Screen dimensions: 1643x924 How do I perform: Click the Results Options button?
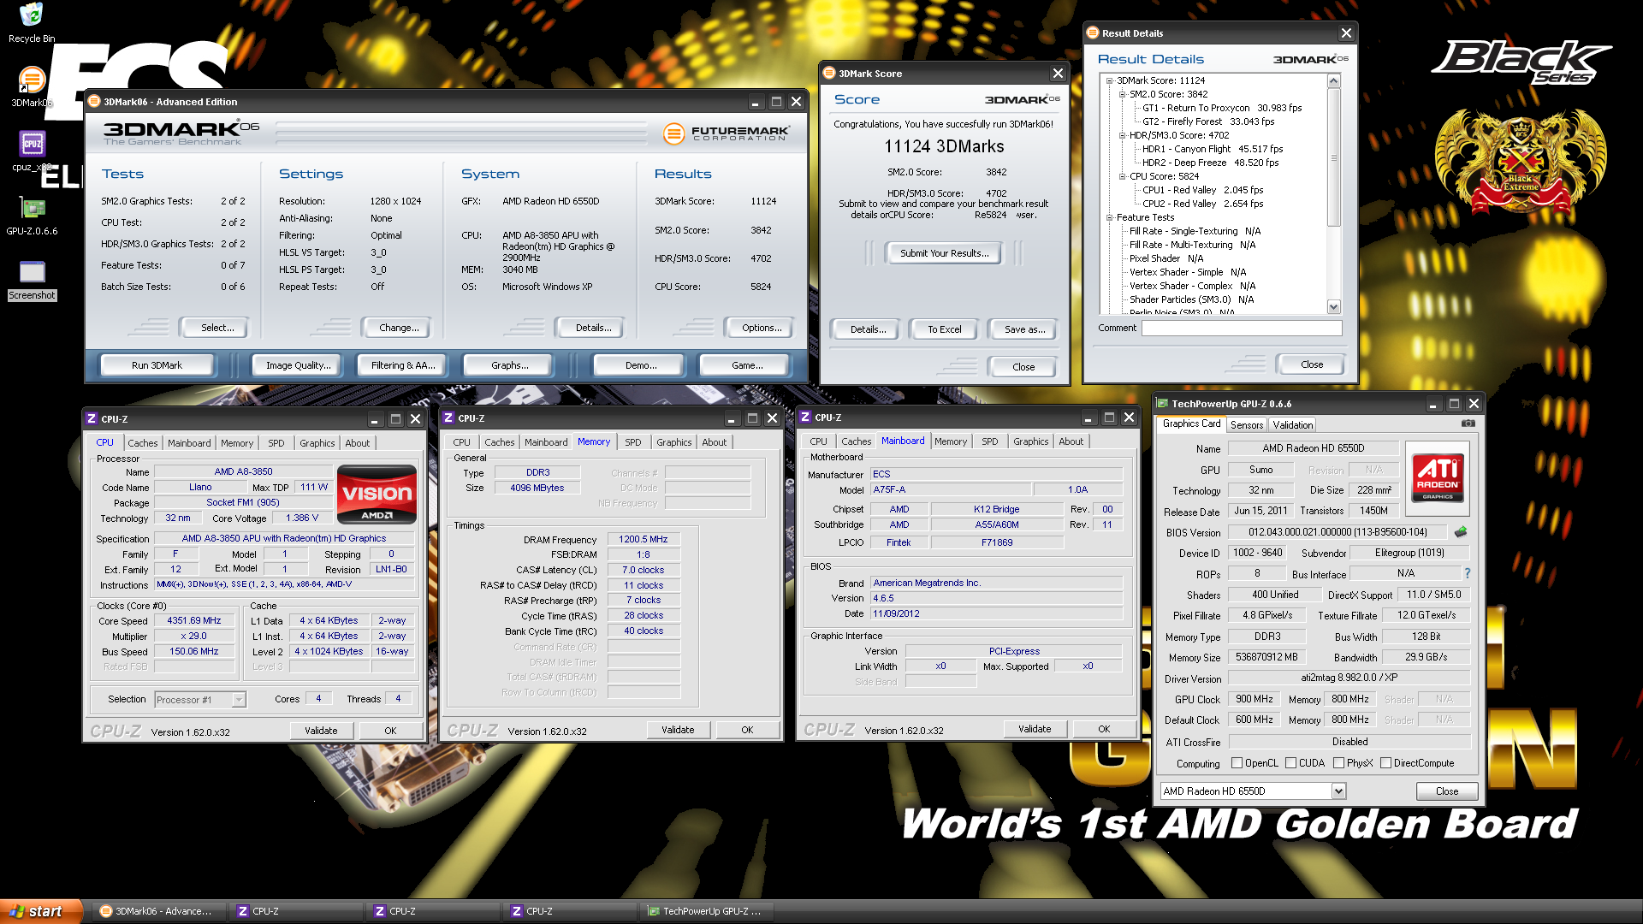coord(762,328)
